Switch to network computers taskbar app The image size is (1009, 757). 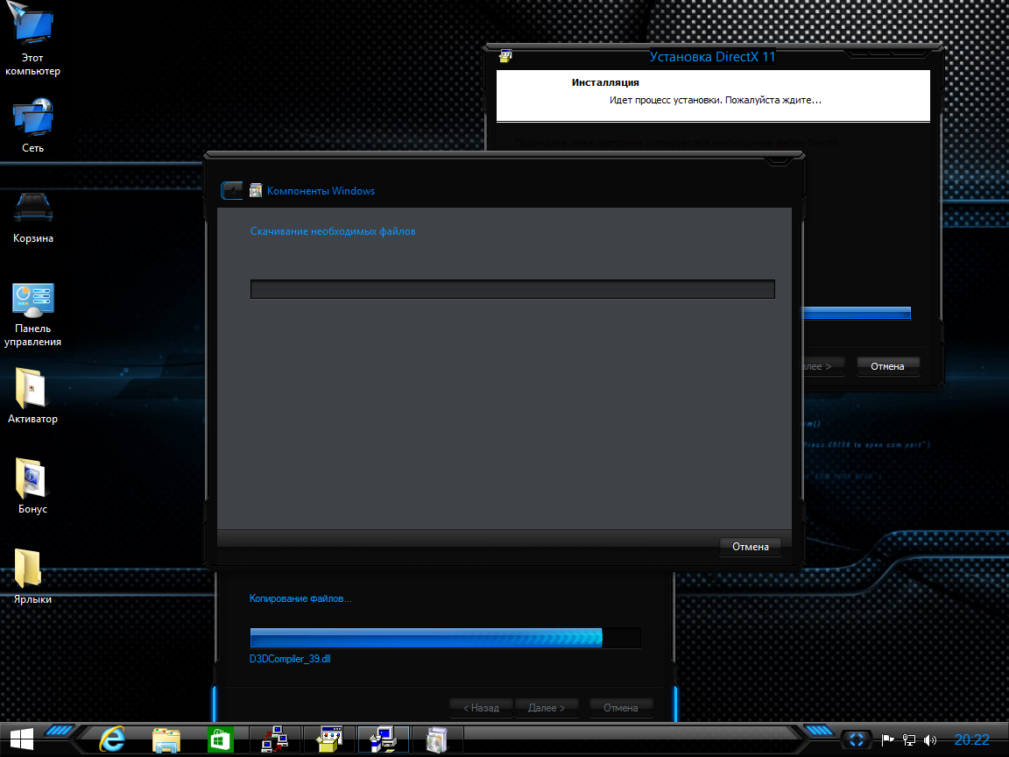(x=275, y=739)
